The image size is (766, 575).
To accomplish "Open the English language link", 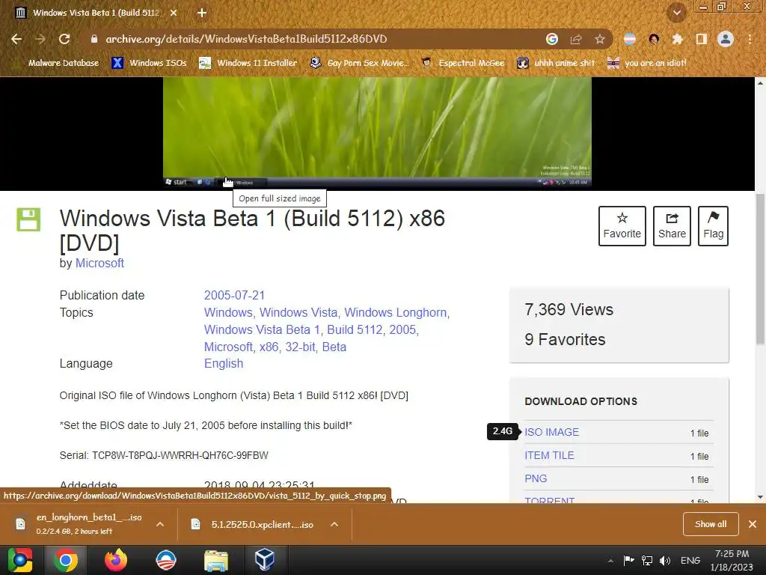I will [x=224, y=363].
